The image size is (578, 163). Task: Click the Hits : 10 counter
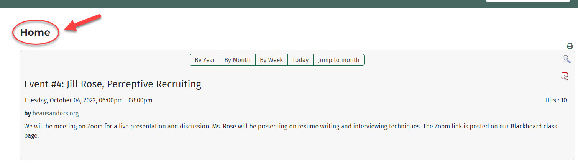556,100
